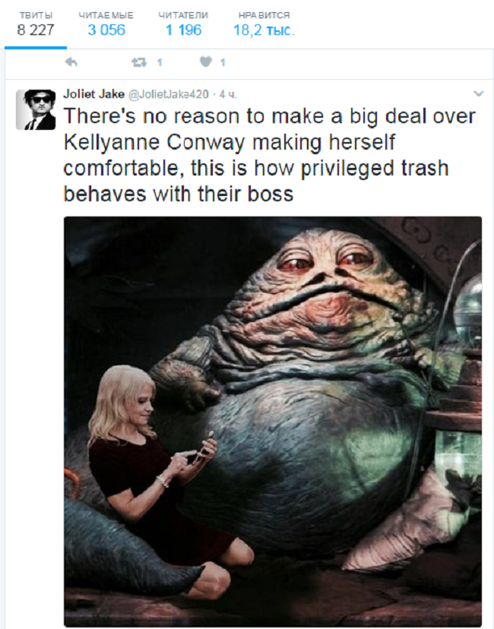Retweet using the double-arrow icon
Screen dimensions: 494x629
pyautogui.click(x=139, y=62)
